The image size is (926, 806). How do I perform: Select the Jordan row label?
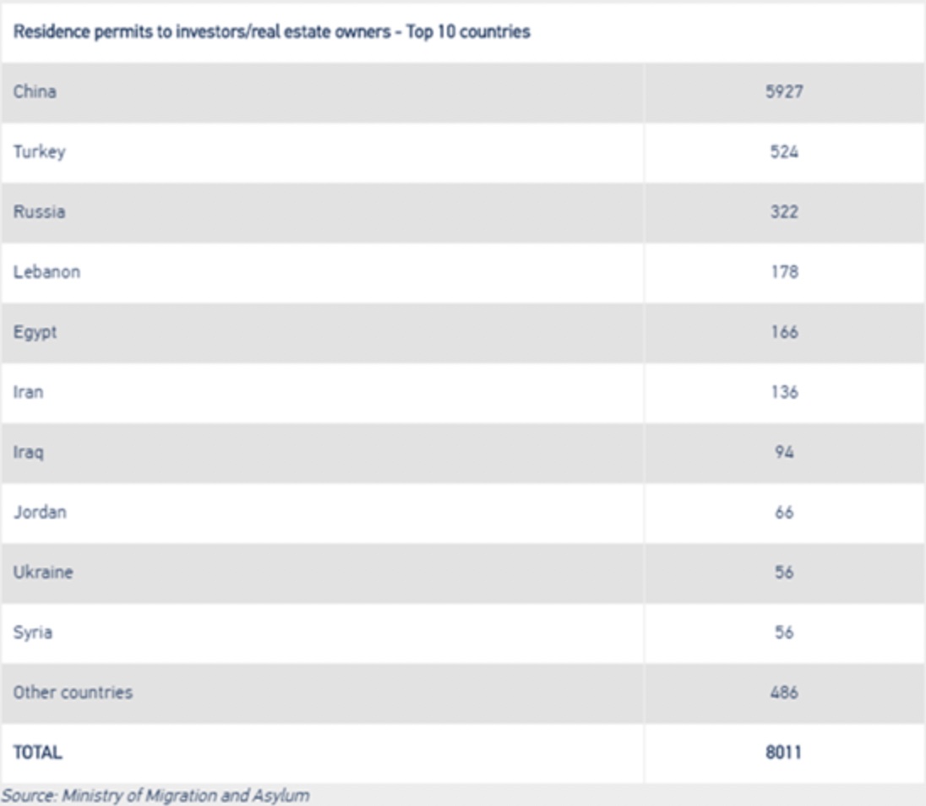(41, 513)
